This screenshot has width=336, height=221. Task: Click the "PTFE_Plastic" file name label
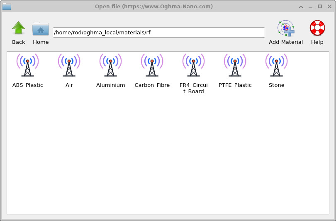coord(235,85)
